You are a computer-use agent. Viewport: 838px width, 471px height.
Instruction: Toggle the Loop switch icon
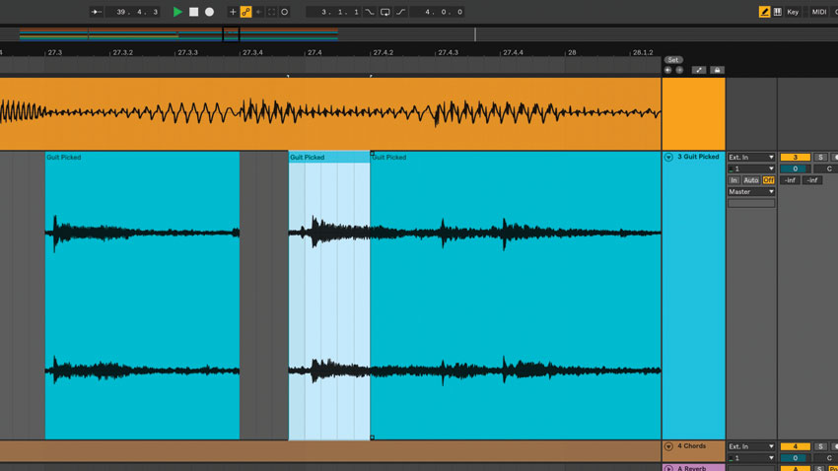point(384,12)
